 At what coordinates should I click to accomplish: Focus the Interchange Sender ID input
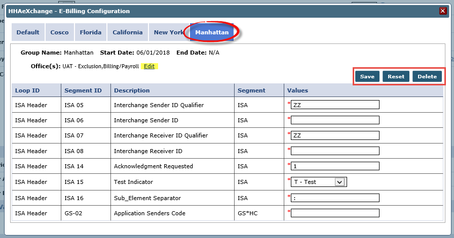click(x=335, y=120)
